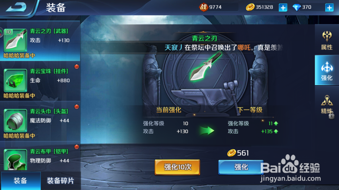Screen dimensions: 339x190
Task: Click the green upgrade arrow between levels
Action: [x=207, y=131]
